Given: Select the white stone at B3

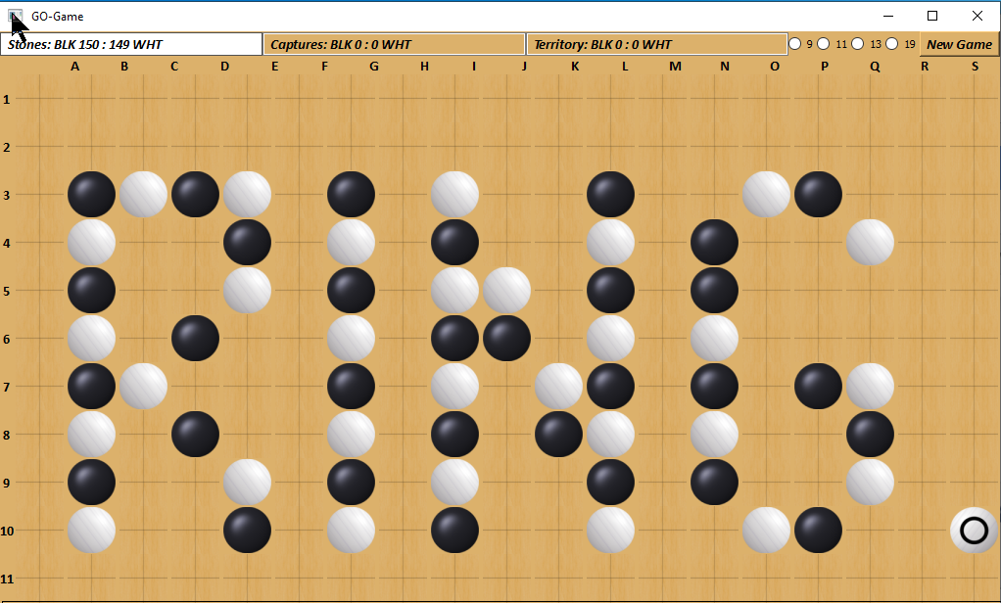Looking at the screenshot, I should click(x=143, y=195).
